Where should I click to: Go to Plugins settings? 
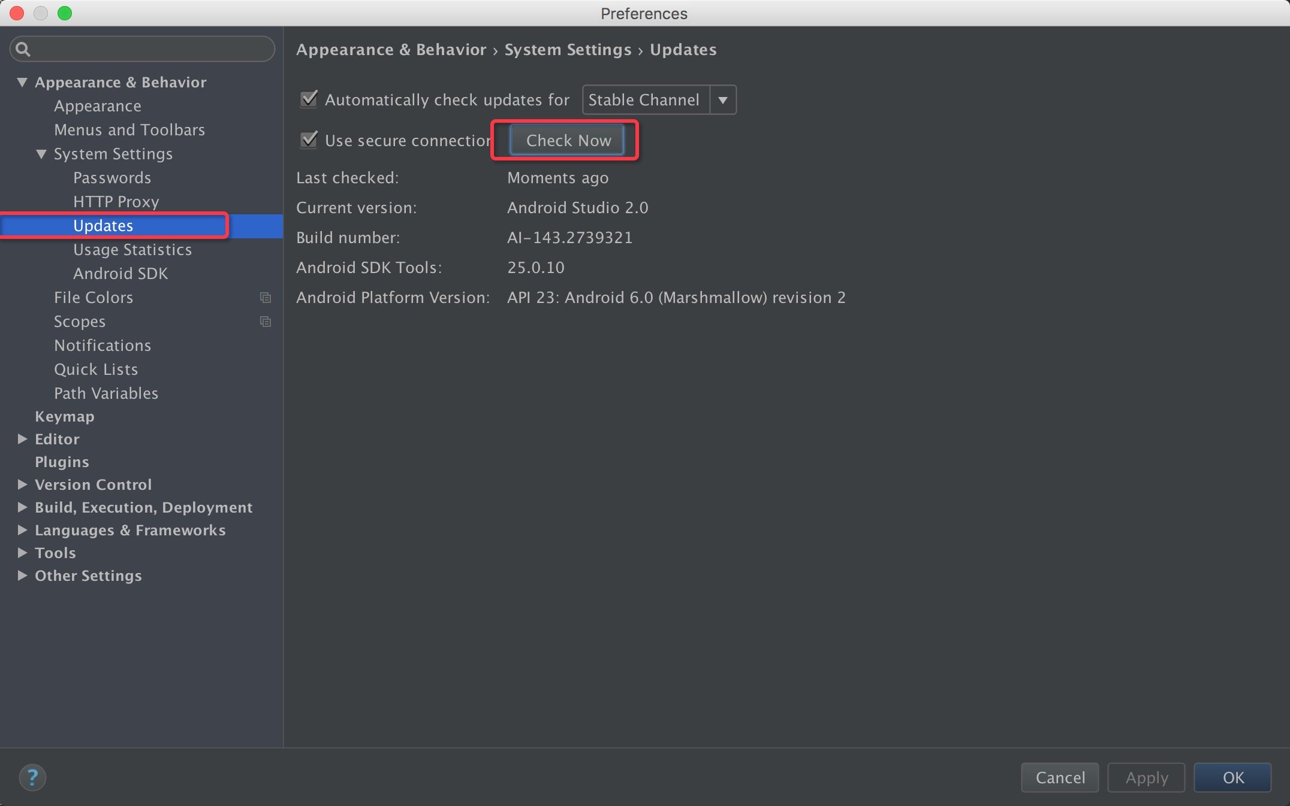pos(62,462)
